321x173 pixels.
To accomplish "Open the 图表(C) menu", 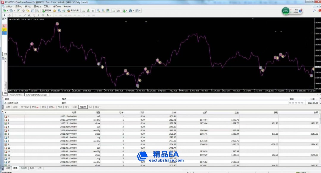I will coord(37,6).
